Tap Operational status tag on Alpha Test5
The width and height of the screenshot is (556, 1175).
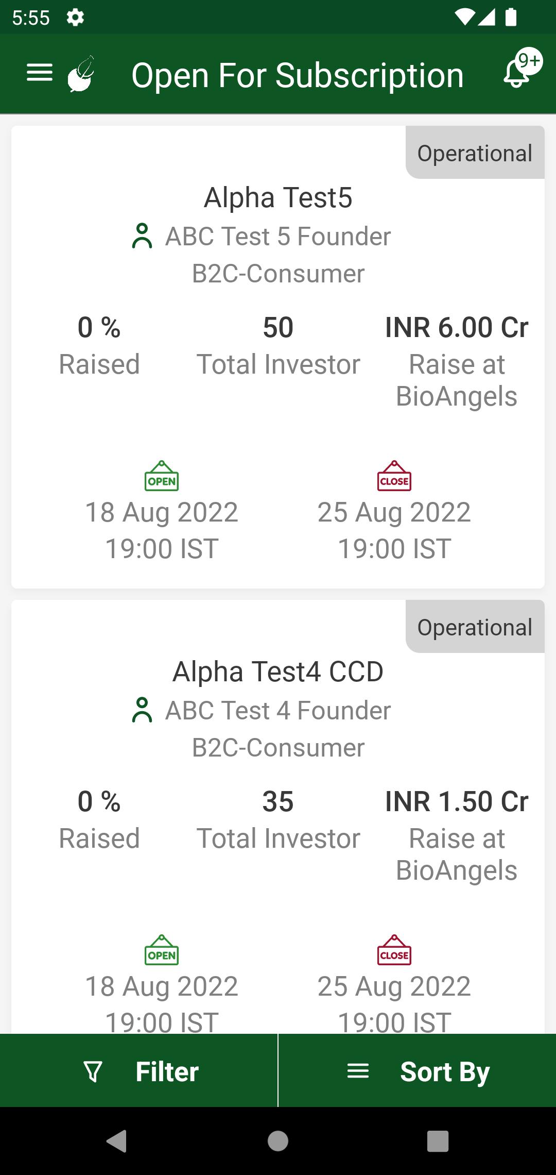(x=475, y=153)
